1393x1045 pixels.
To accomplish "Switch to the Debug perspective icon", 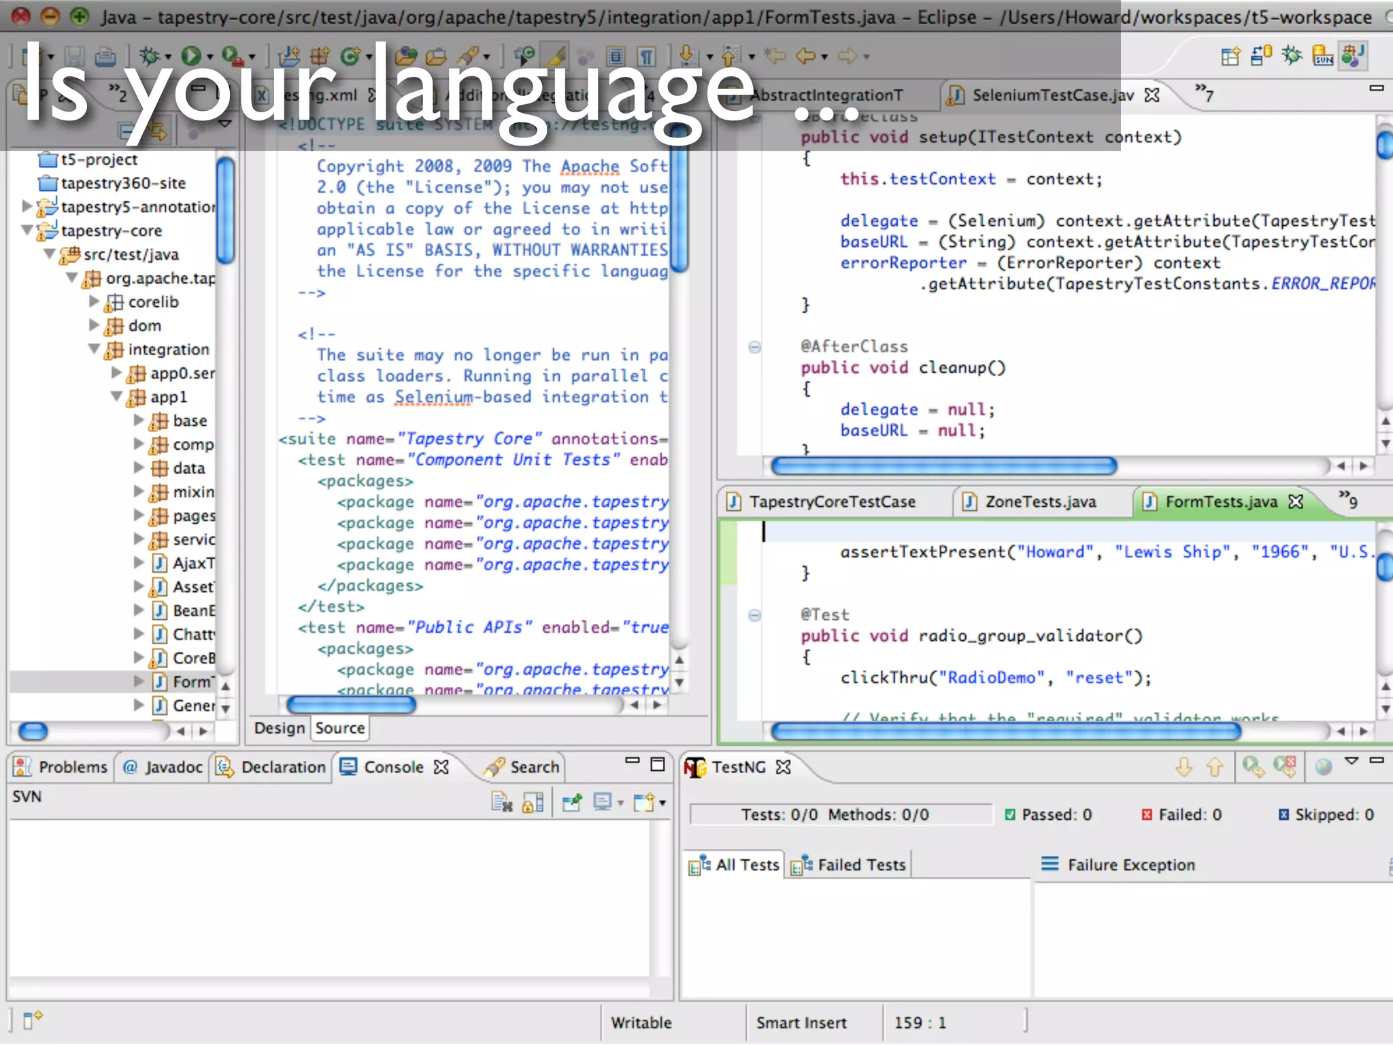I will point(1292,56).
